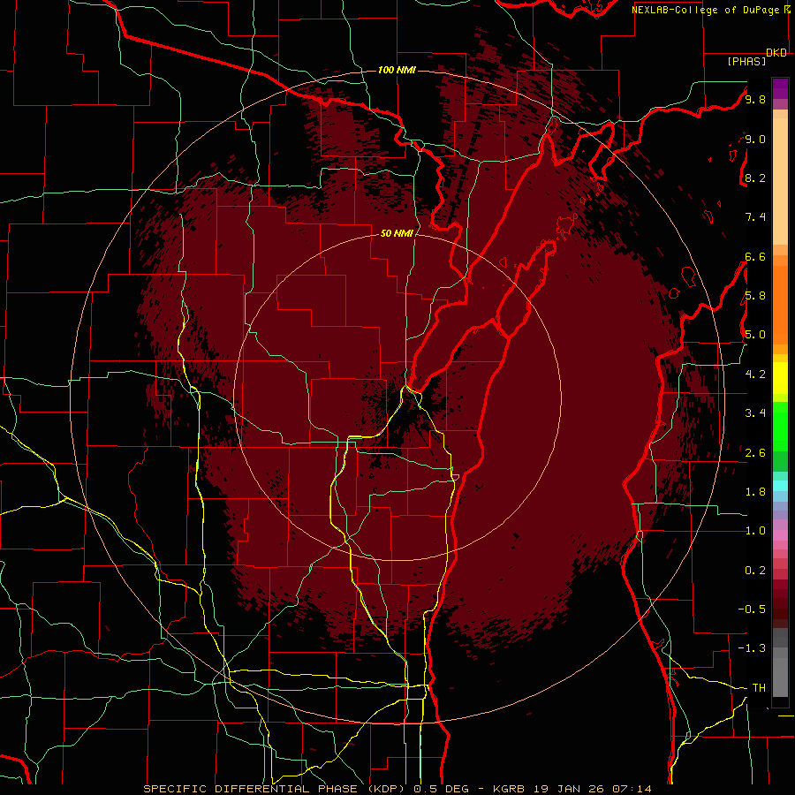Click the pink segment of color bar
The image size is (795, 795).
780,535
